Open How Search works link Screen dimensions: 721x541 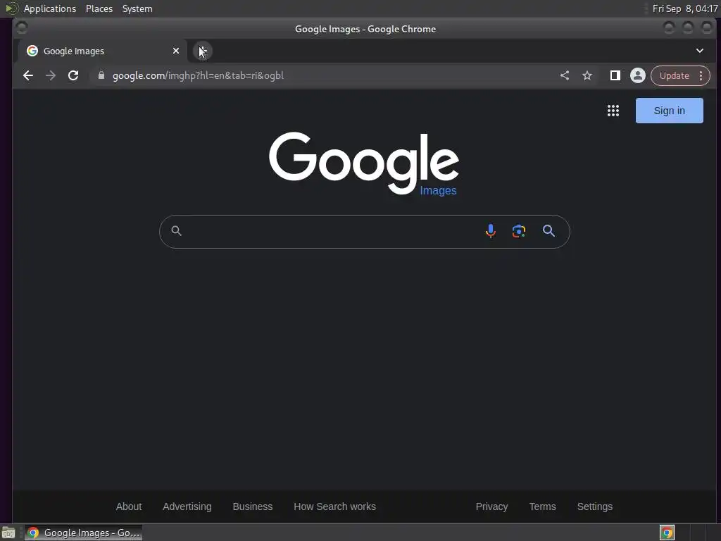pos(334,506)
